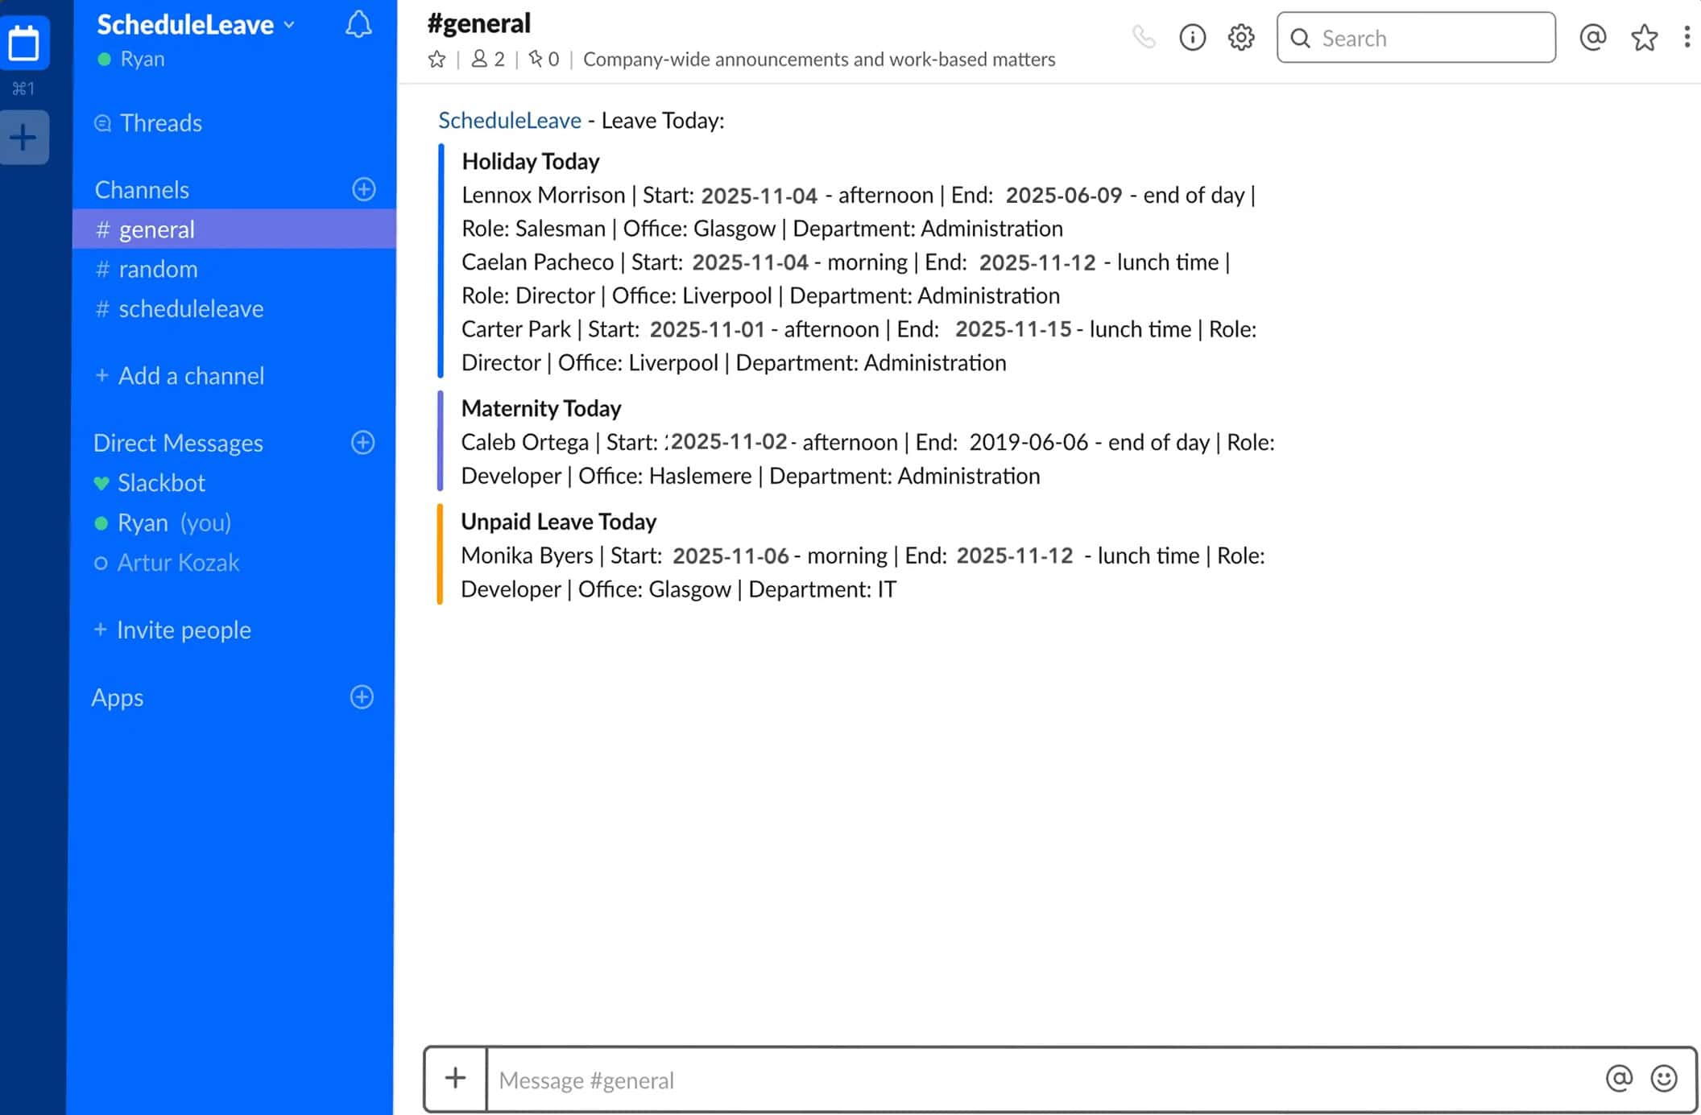1701x1115 pixels.
Task: Open more options vertical dots menu
Action: pyautogui.click(x=1687, y=37)
